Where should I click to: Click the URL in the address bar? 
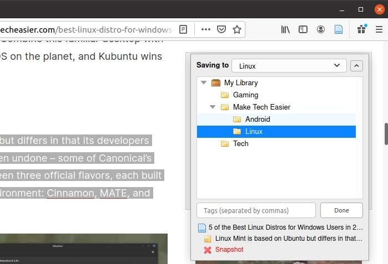pos(87,29)
